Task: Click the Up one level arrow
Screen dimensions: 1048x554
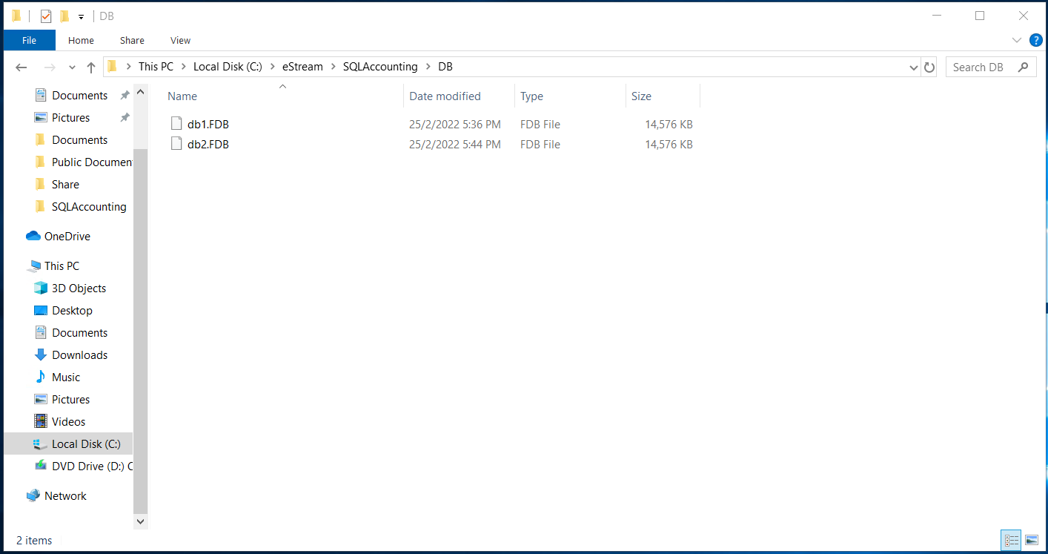Action: pyautogui.click(x=91, y=67)
